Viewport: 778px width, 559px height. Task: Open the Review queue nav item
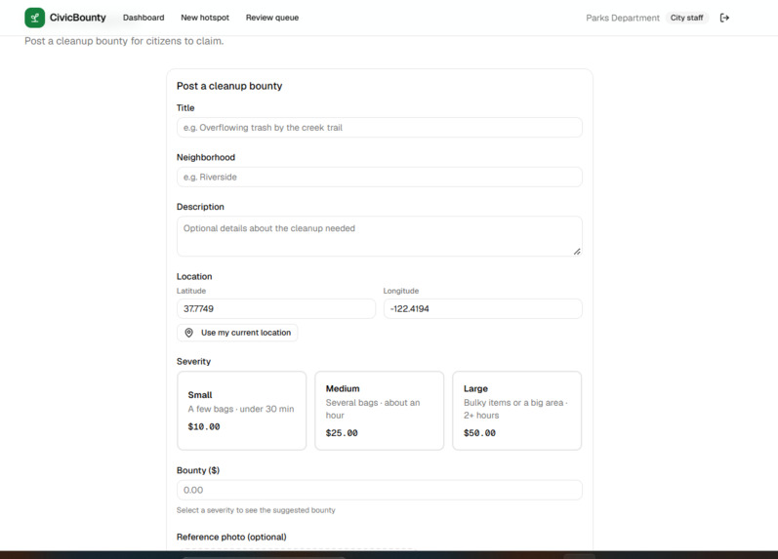[x=272, y=18]
